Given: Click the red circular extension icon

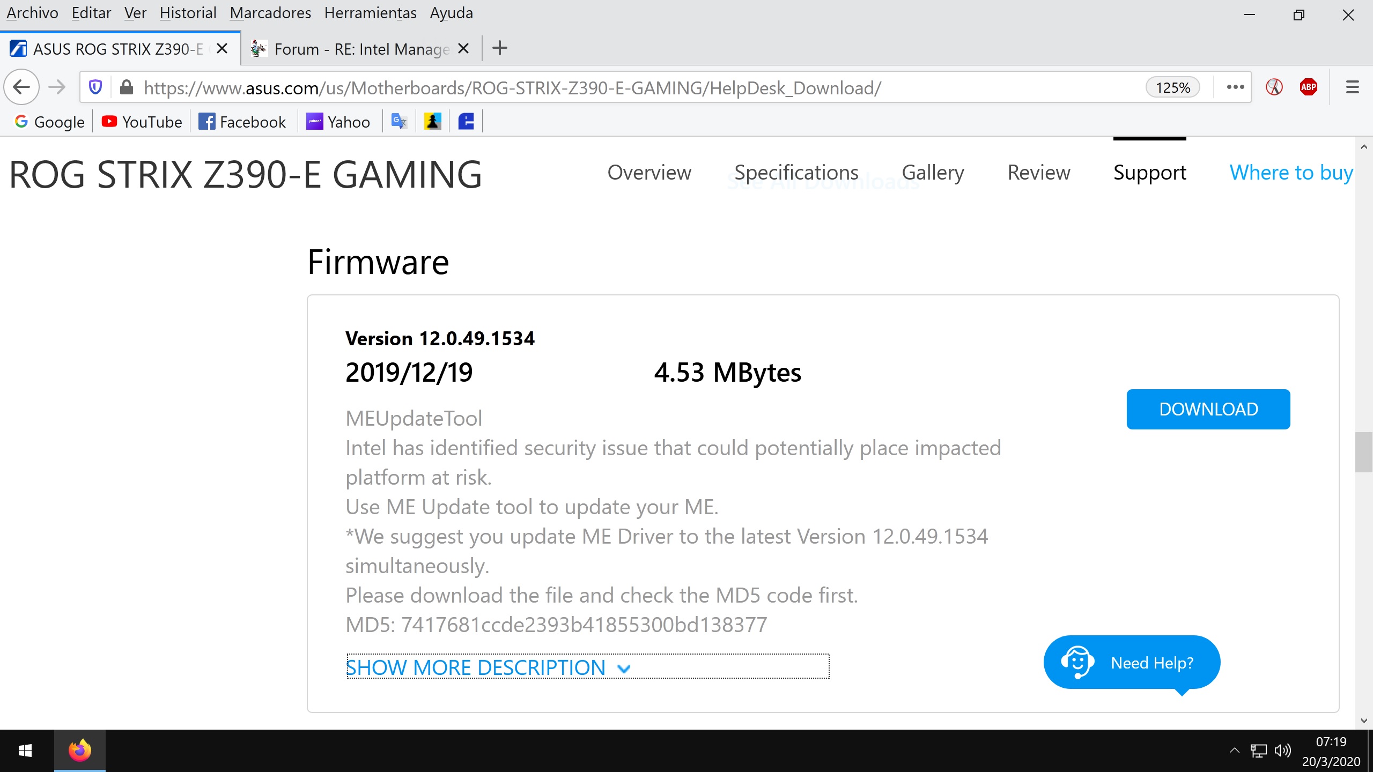Looking at the screenshot, I should pos(1274,87).
